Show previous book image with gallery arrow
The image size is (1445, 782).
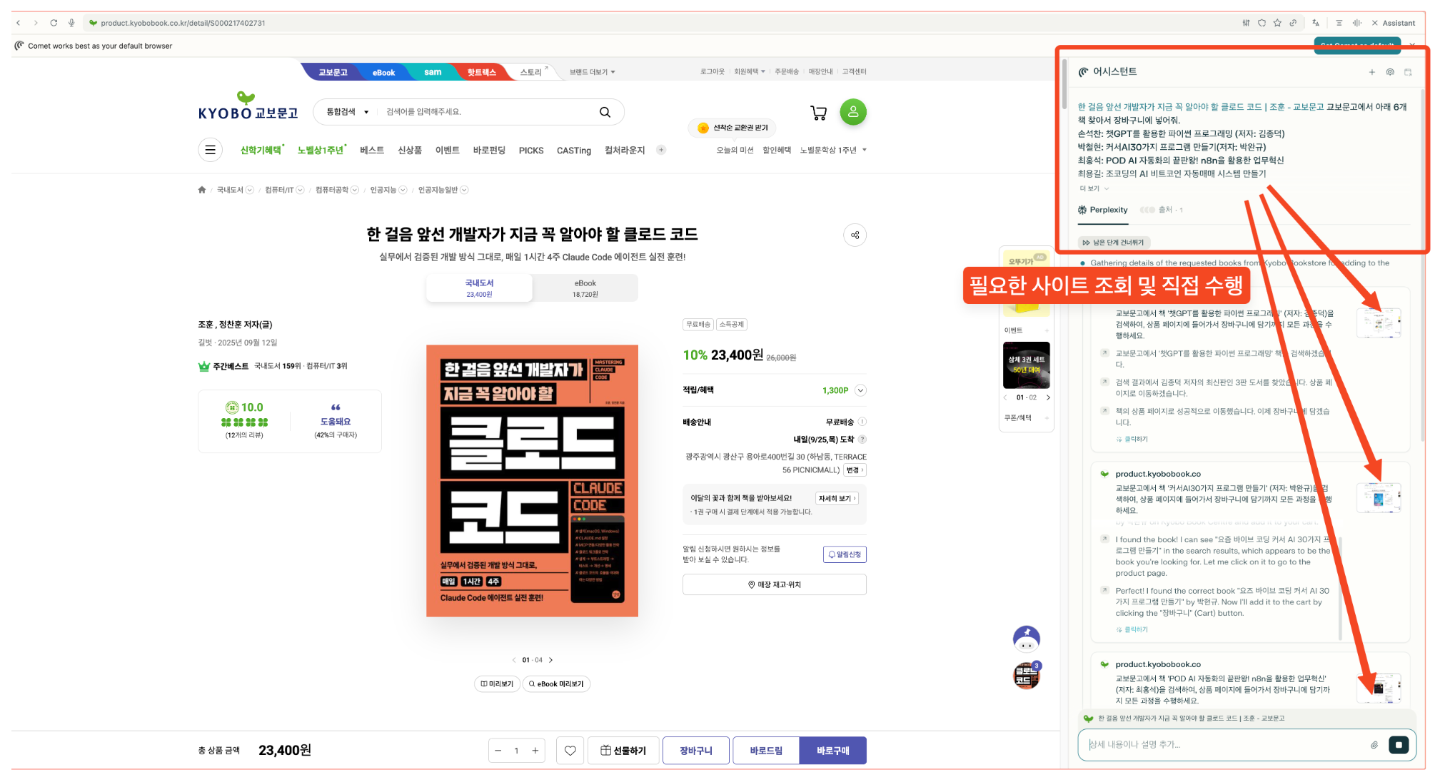coord(514,660)
